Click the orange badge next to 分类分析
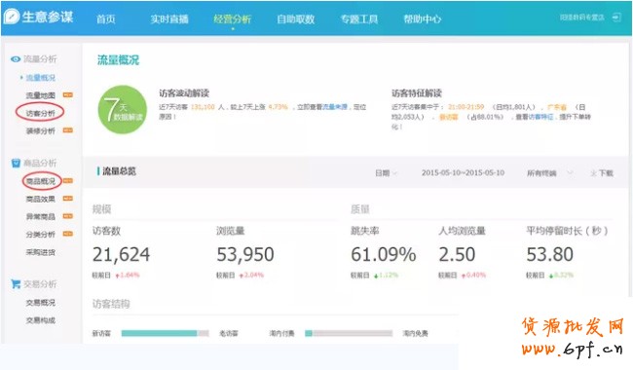The width and height of the screenshot is (633, 370). pyautogui.click(x=68, y=234)
